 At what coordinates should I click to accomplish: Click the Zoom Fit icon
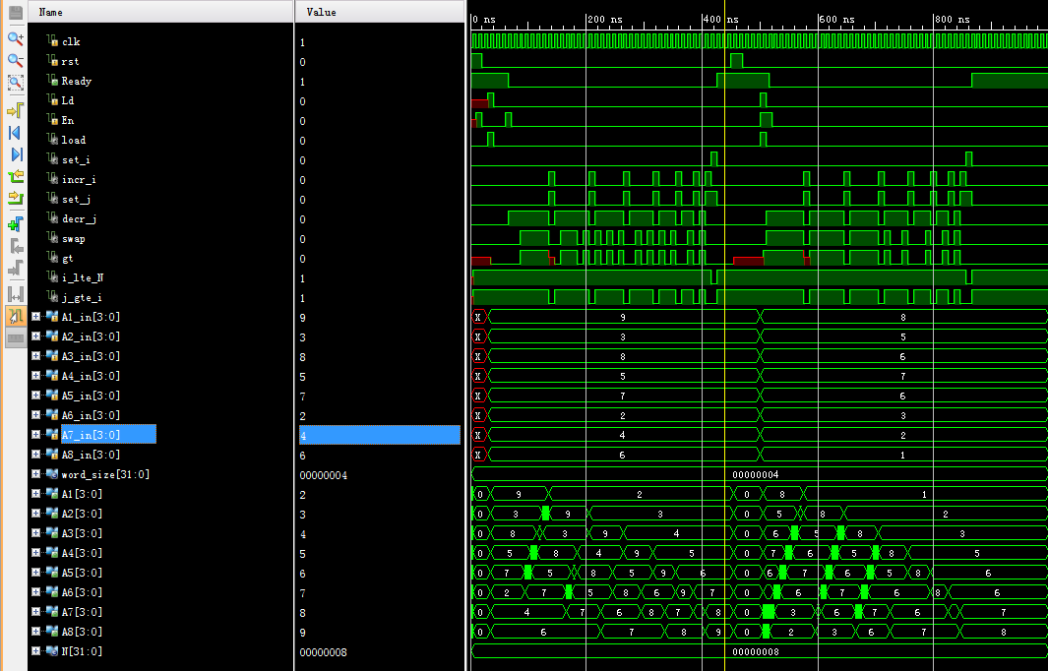[15, 84]
